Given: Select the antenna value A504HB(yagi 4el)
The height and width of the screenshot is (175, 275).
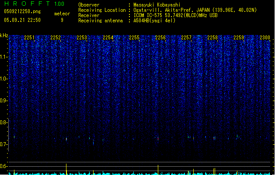Looking at the screenshot, I should tap(154, 21).
